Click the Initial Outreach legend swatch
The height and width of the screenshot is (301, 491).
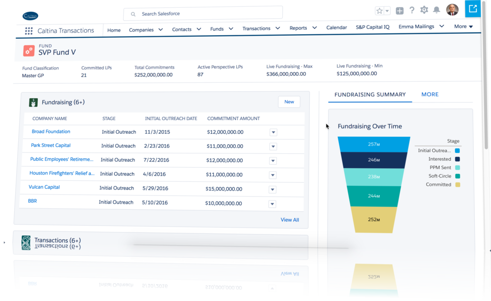[458, 150]
